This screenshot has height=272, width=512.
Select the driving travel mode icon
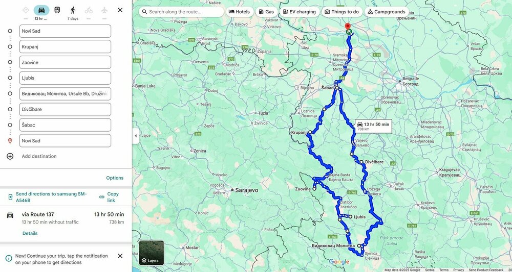point(41,10)
